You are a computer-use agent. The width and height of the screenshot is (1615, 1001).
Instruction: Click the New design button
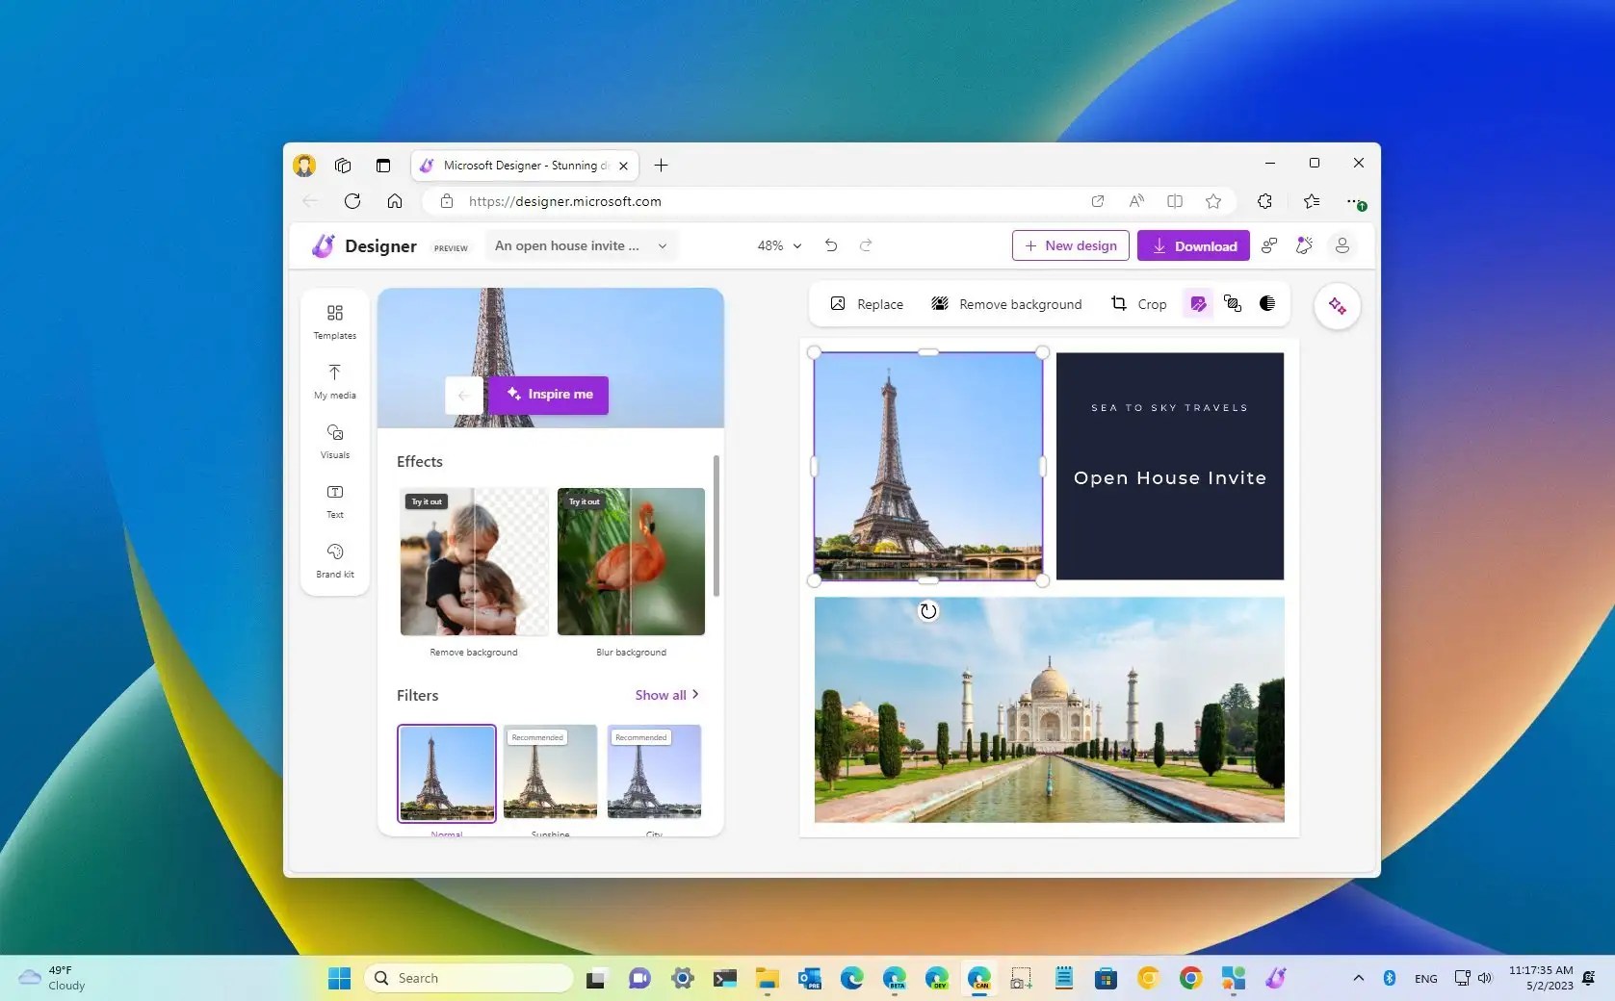1070,245
